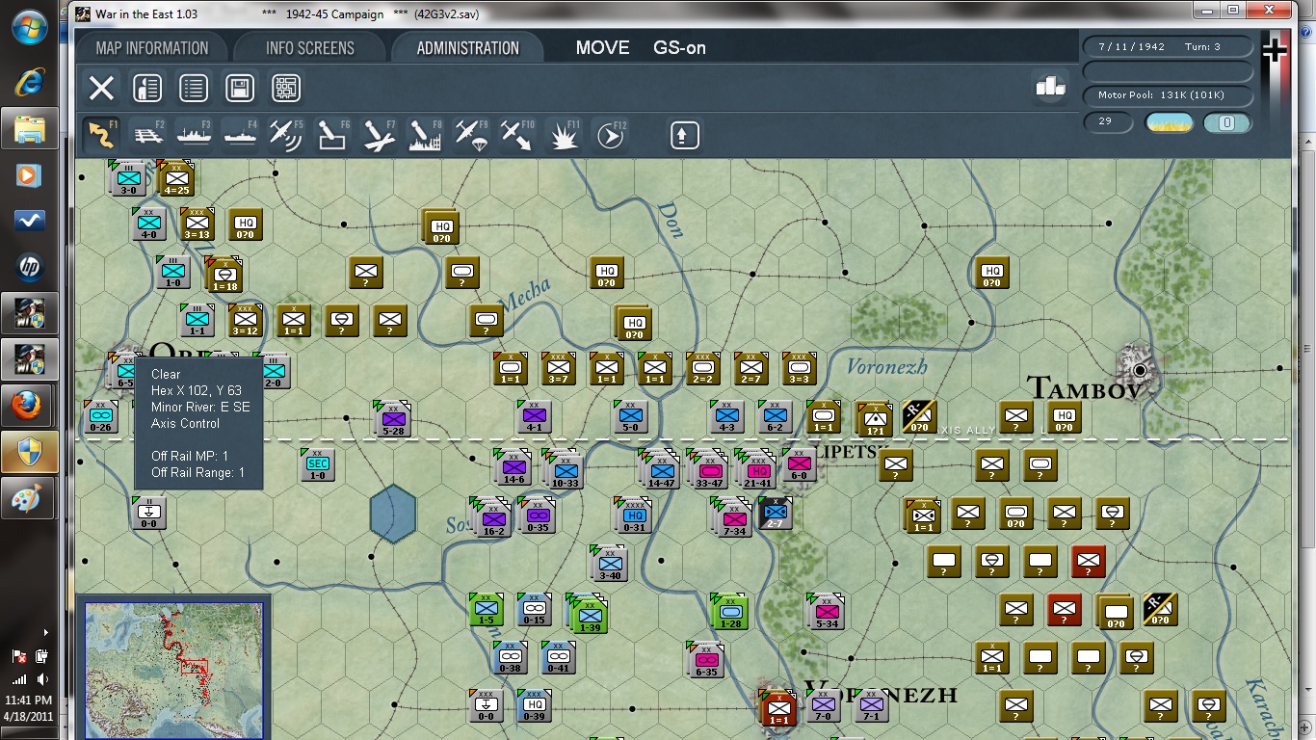Click the highlighted blue hex
The image size is (1316, 740).
393,513
